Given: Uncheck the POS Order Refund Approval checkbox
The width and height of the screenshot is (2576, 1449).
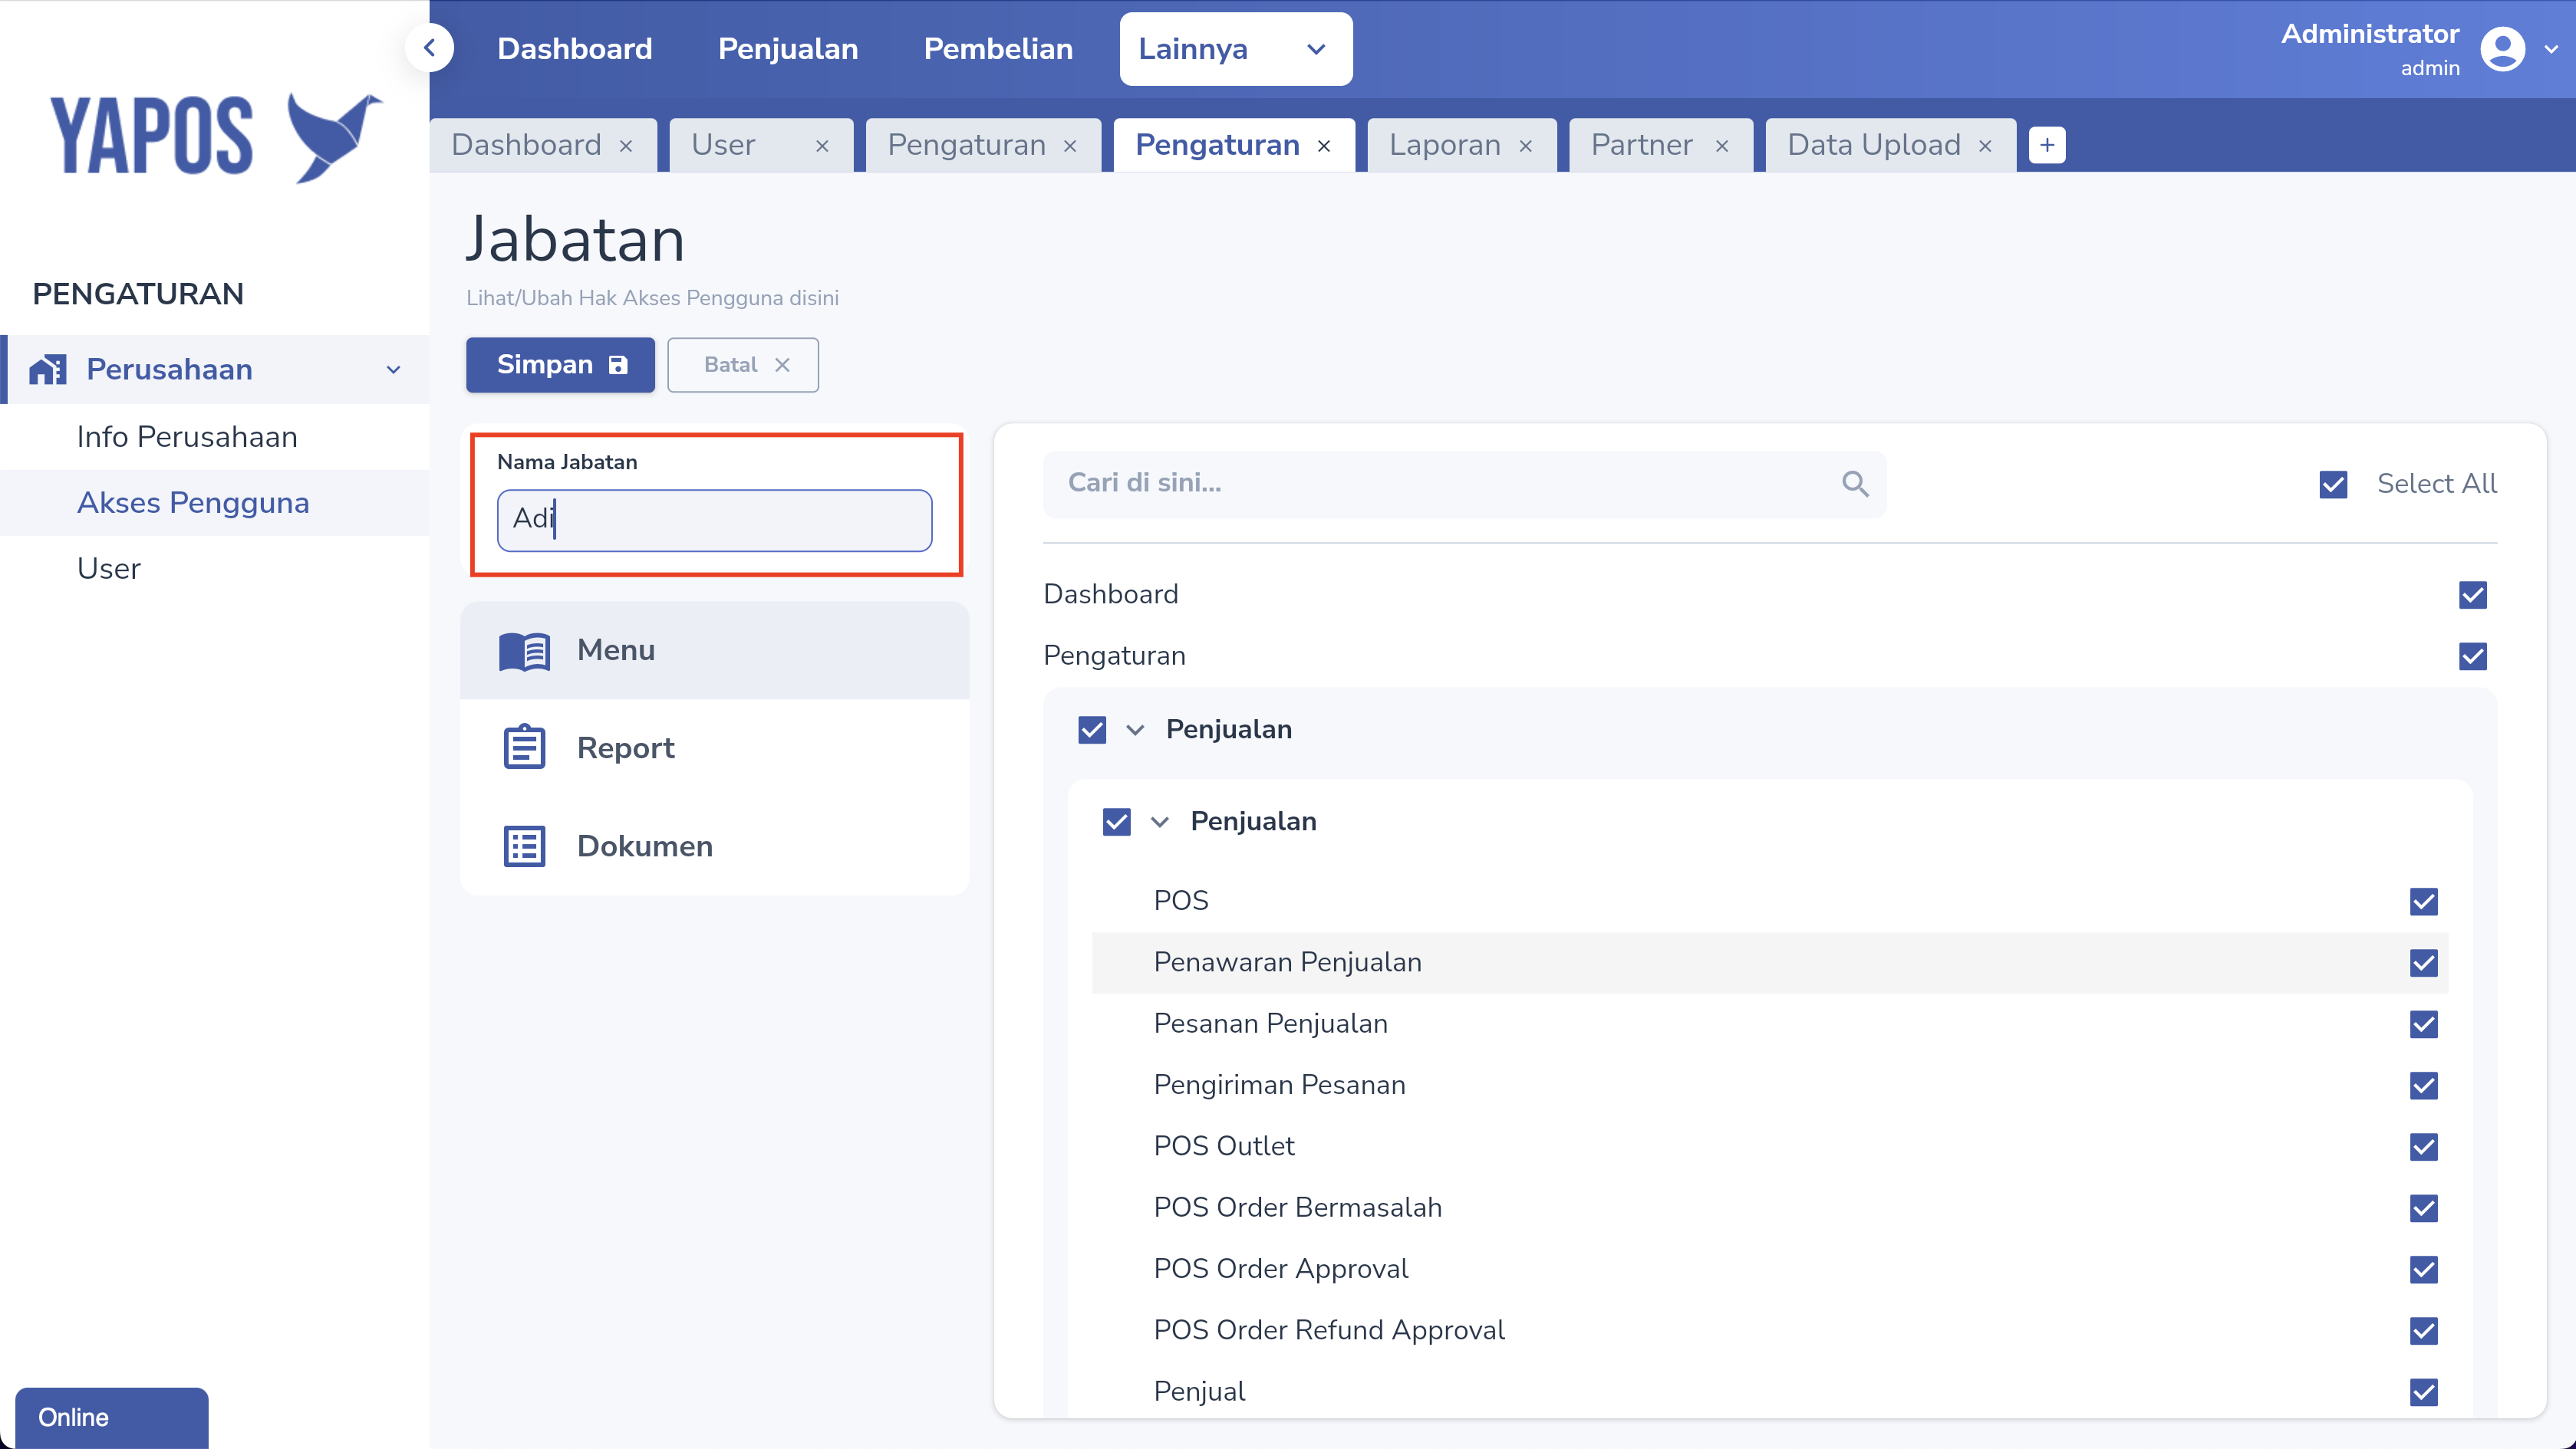Looking at the screenshot, I should point(2424,1331).
